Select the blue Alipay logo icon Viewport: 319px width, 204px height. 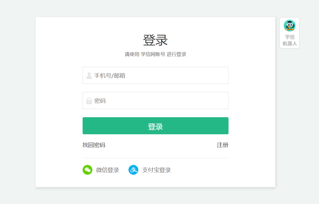point(133,170)
